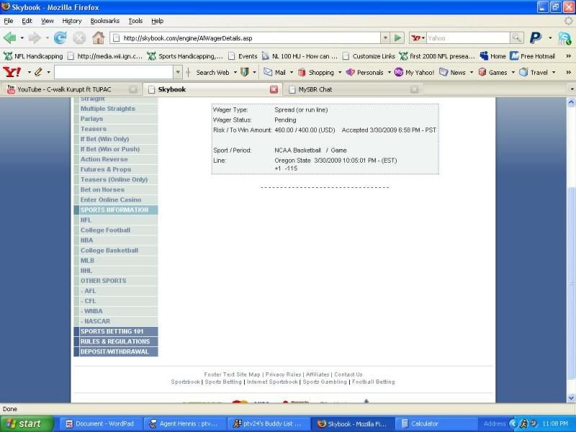Click the DEPOSIT/WITHDRAWAL sidebar link
The height and width of the screenshot is (432, 576).
click(x=114, y=351)
